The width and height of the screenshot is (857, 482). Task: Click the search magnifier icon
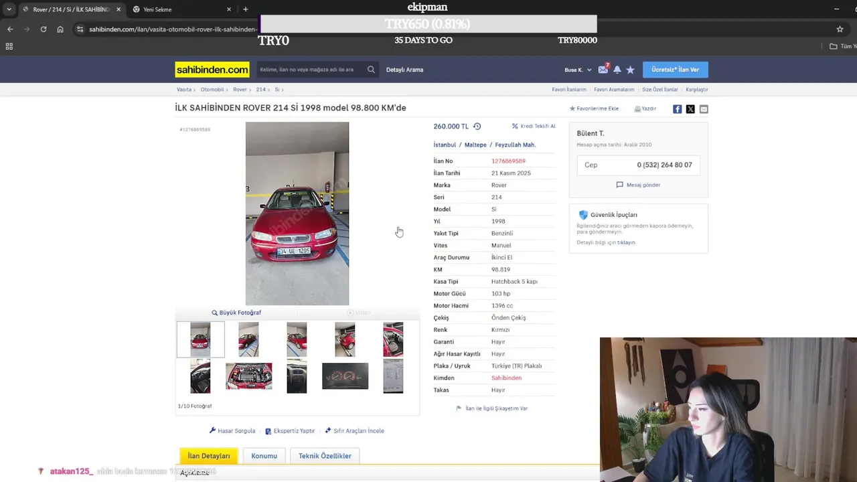coord(371,70)
